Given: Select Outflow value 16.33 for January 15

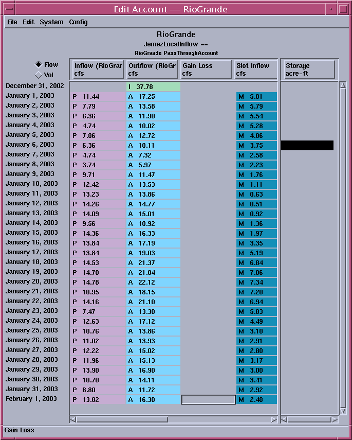Looking at the screenshot, I should [153, 234].
